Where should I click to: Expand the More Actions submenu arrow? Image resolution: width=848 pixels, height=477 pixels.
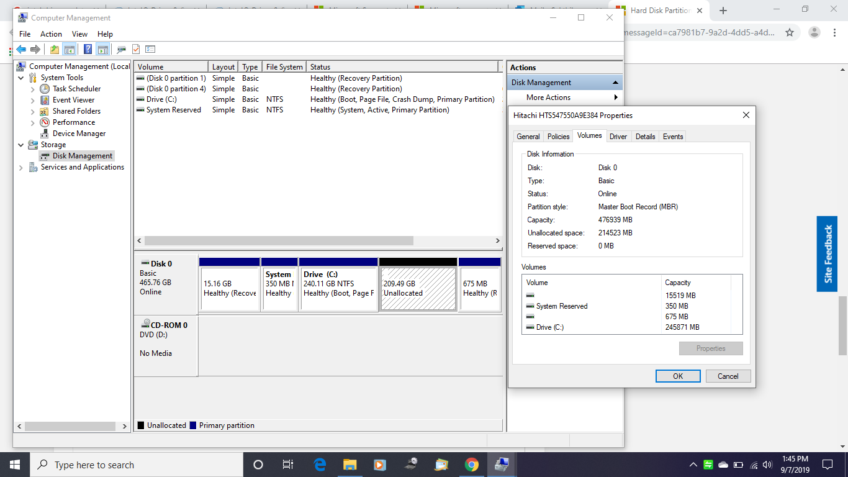click(x=616, y=98)
